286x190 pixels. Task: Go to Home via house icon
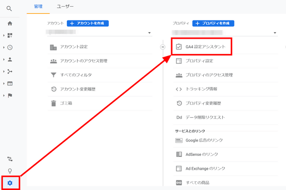click(10, 23)
